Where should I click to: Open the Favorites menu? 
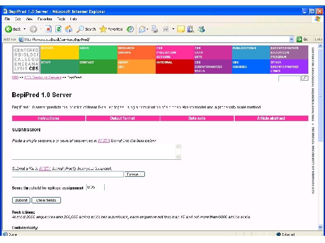pos(45,19)
